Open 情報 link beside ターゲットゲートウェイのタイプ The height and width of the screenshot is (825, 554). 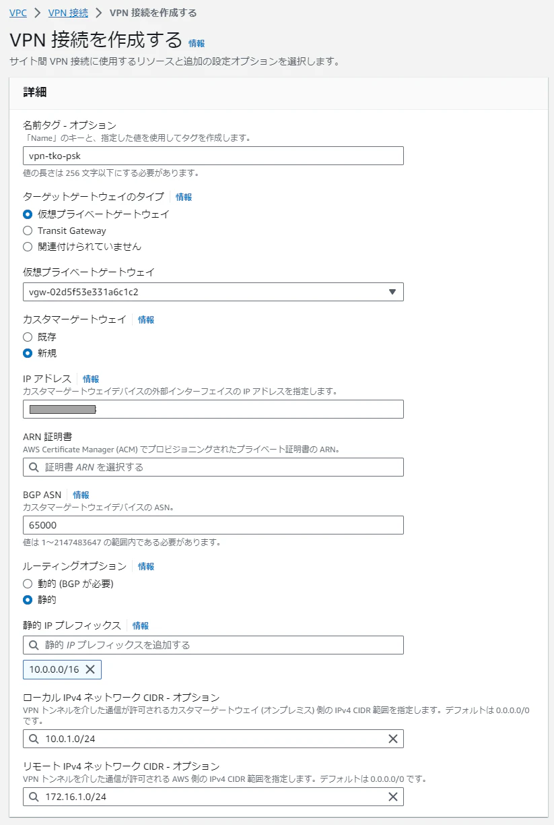(184, 197)
